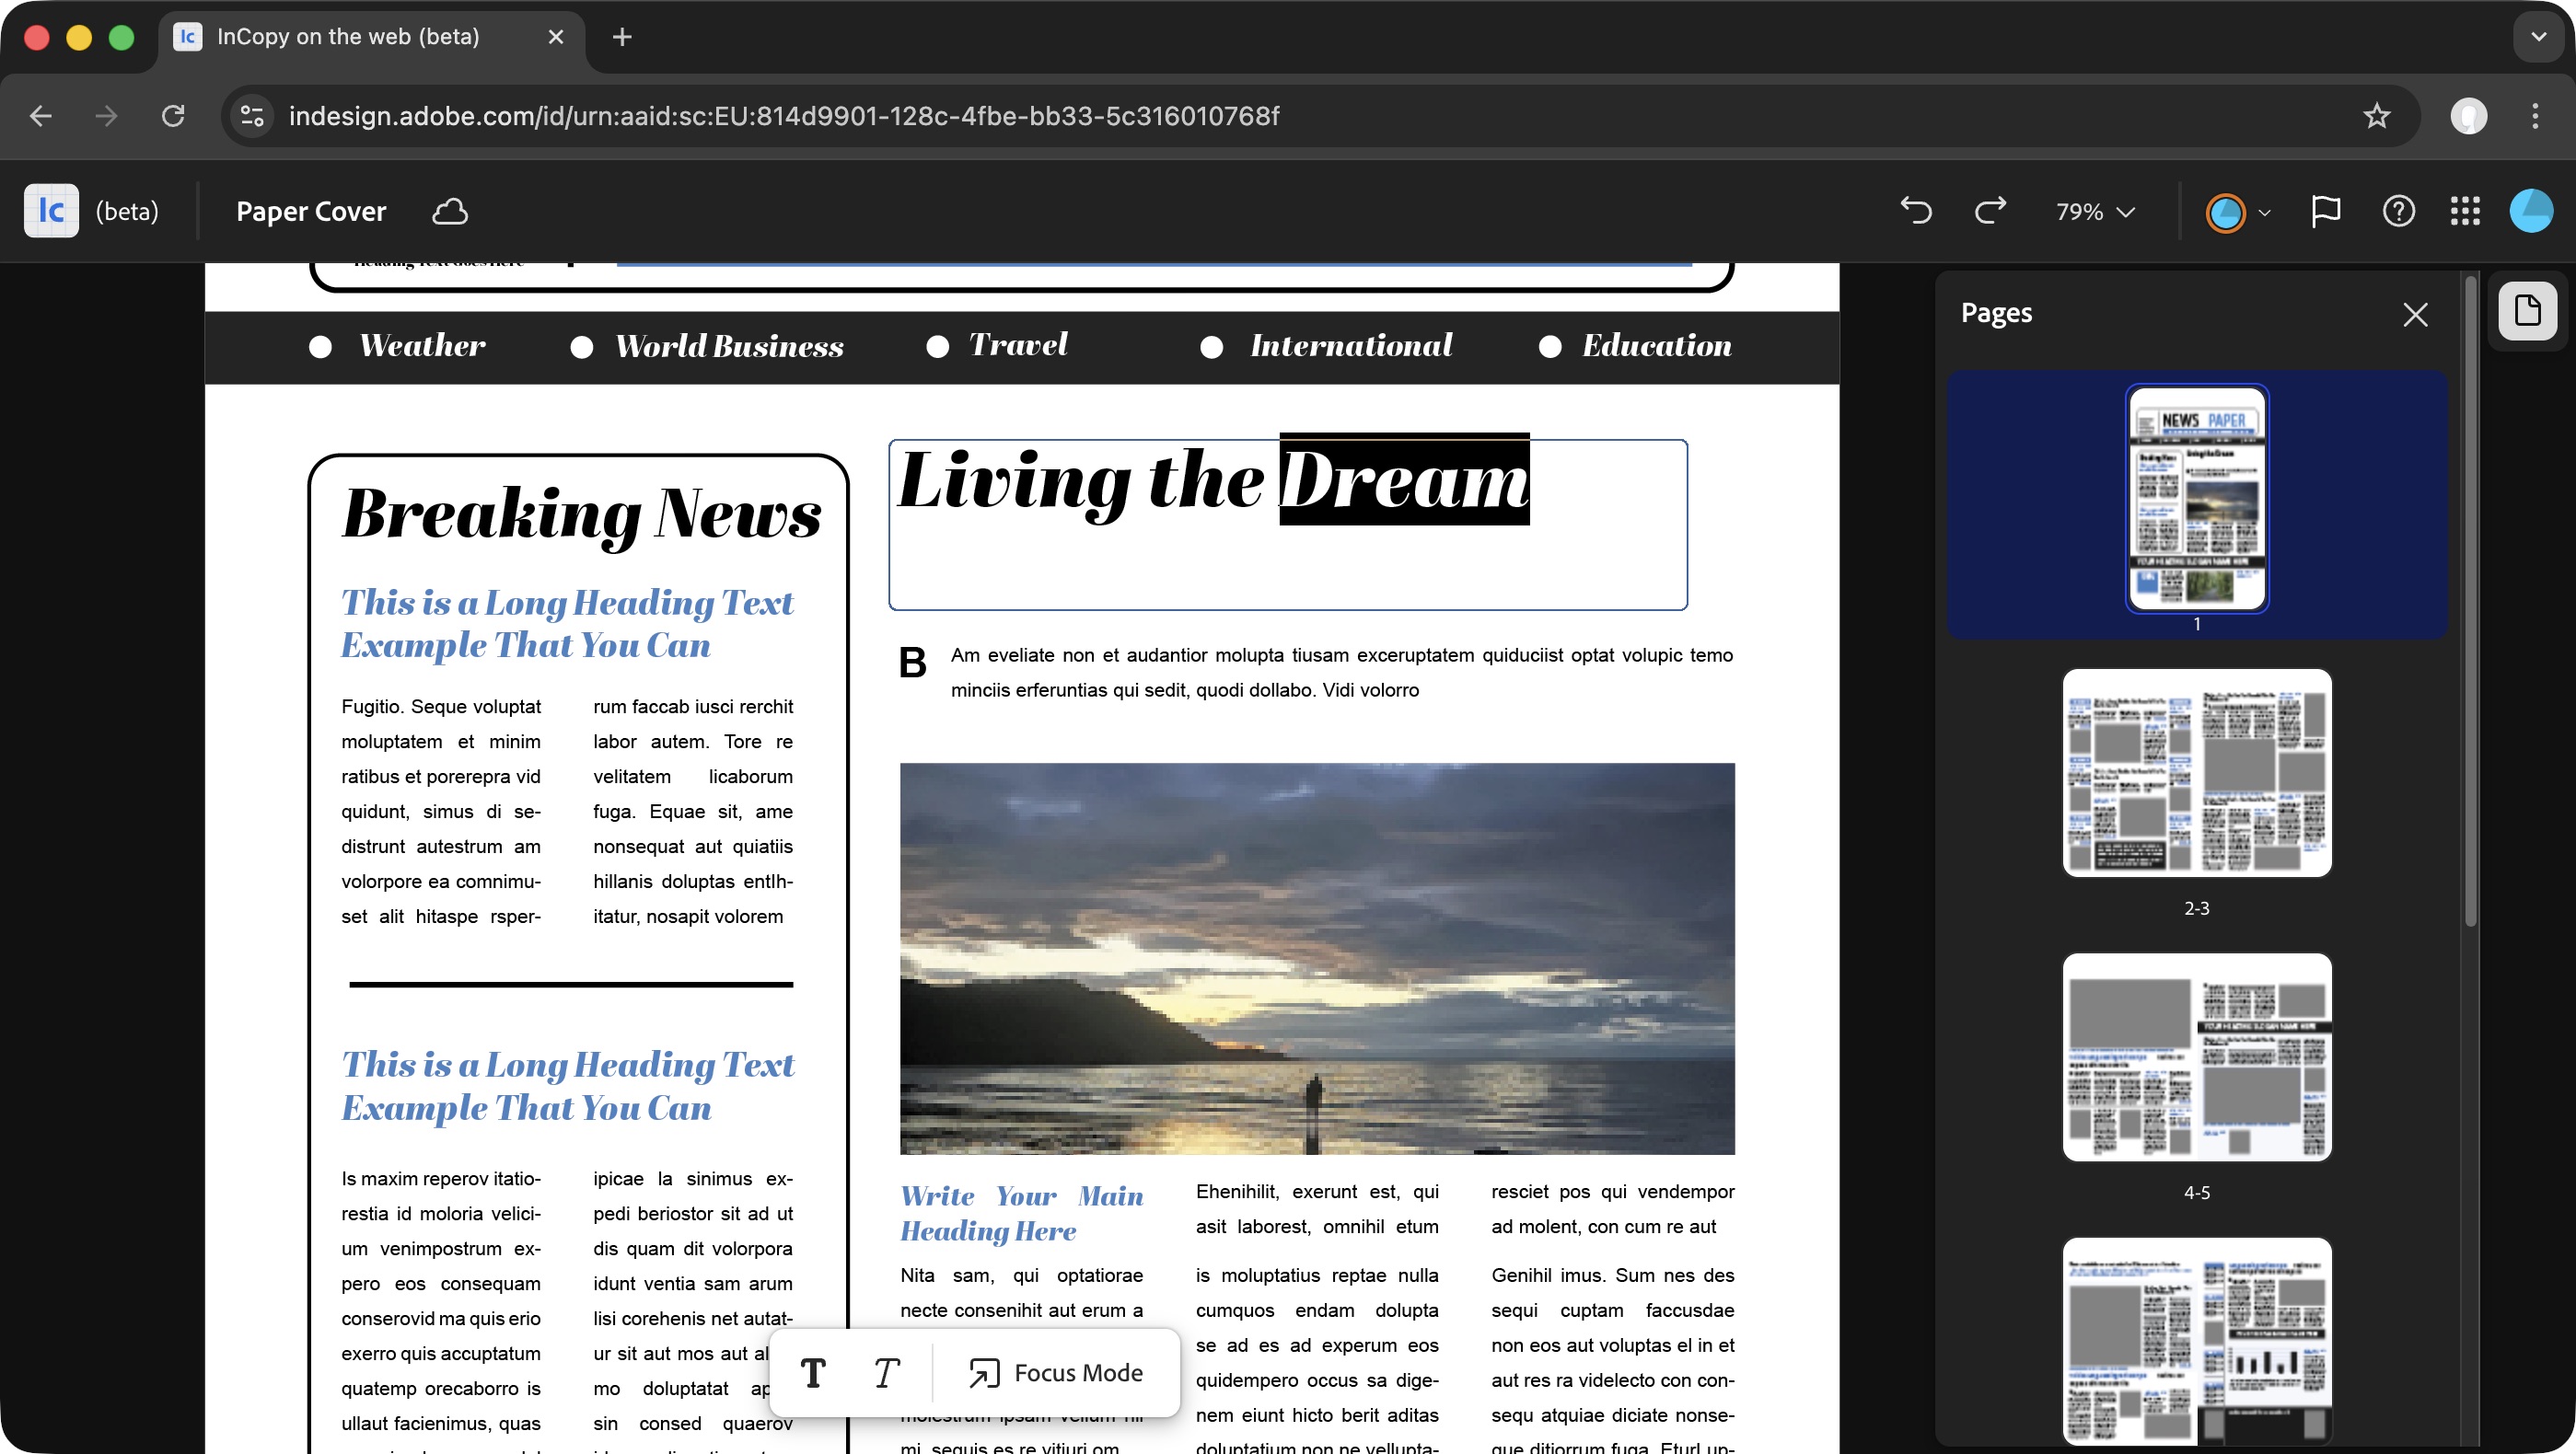Image resolution: width=2576 pixels, height=1454 pixels.
Task: Click the second blue Long Heading Text subheading
Action: (x=567, y=1086)
